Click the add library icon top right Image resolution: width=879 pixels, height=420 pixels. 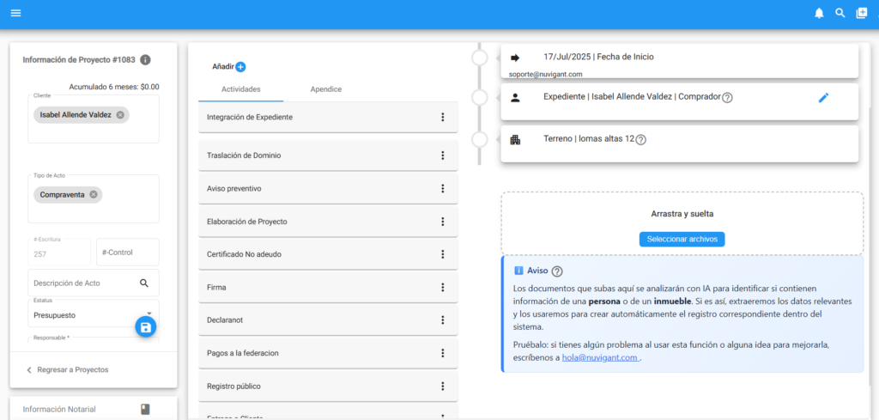pos(862,13)
